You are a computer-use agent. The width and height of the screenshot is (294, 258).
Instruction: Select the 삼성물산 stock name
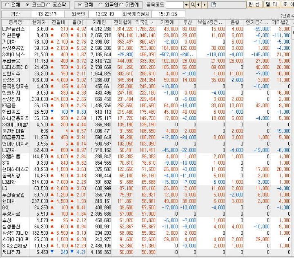pyautogui.click(x=11, y=227)
